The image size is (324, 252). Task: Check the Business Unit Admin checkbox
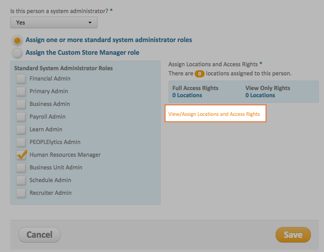coord(21,167)
